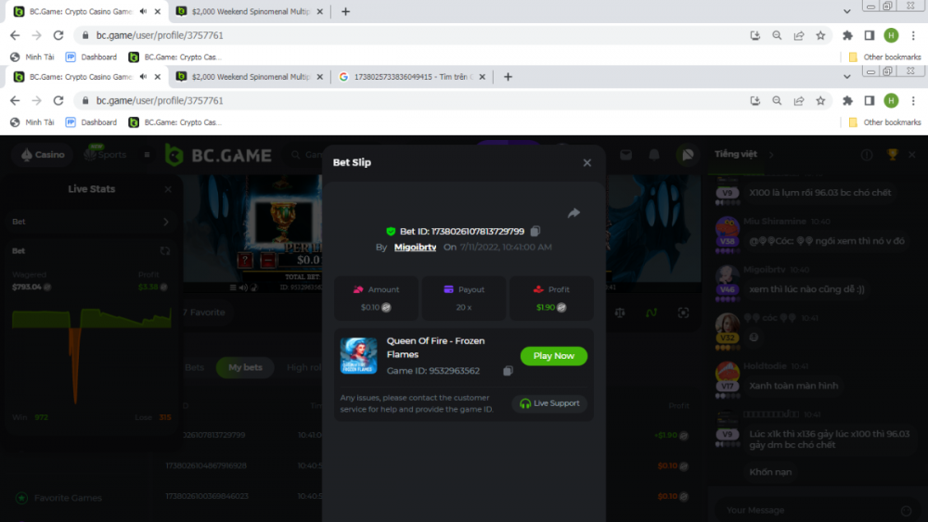
Task: Switch to the My bets tab
Action: 245,367
